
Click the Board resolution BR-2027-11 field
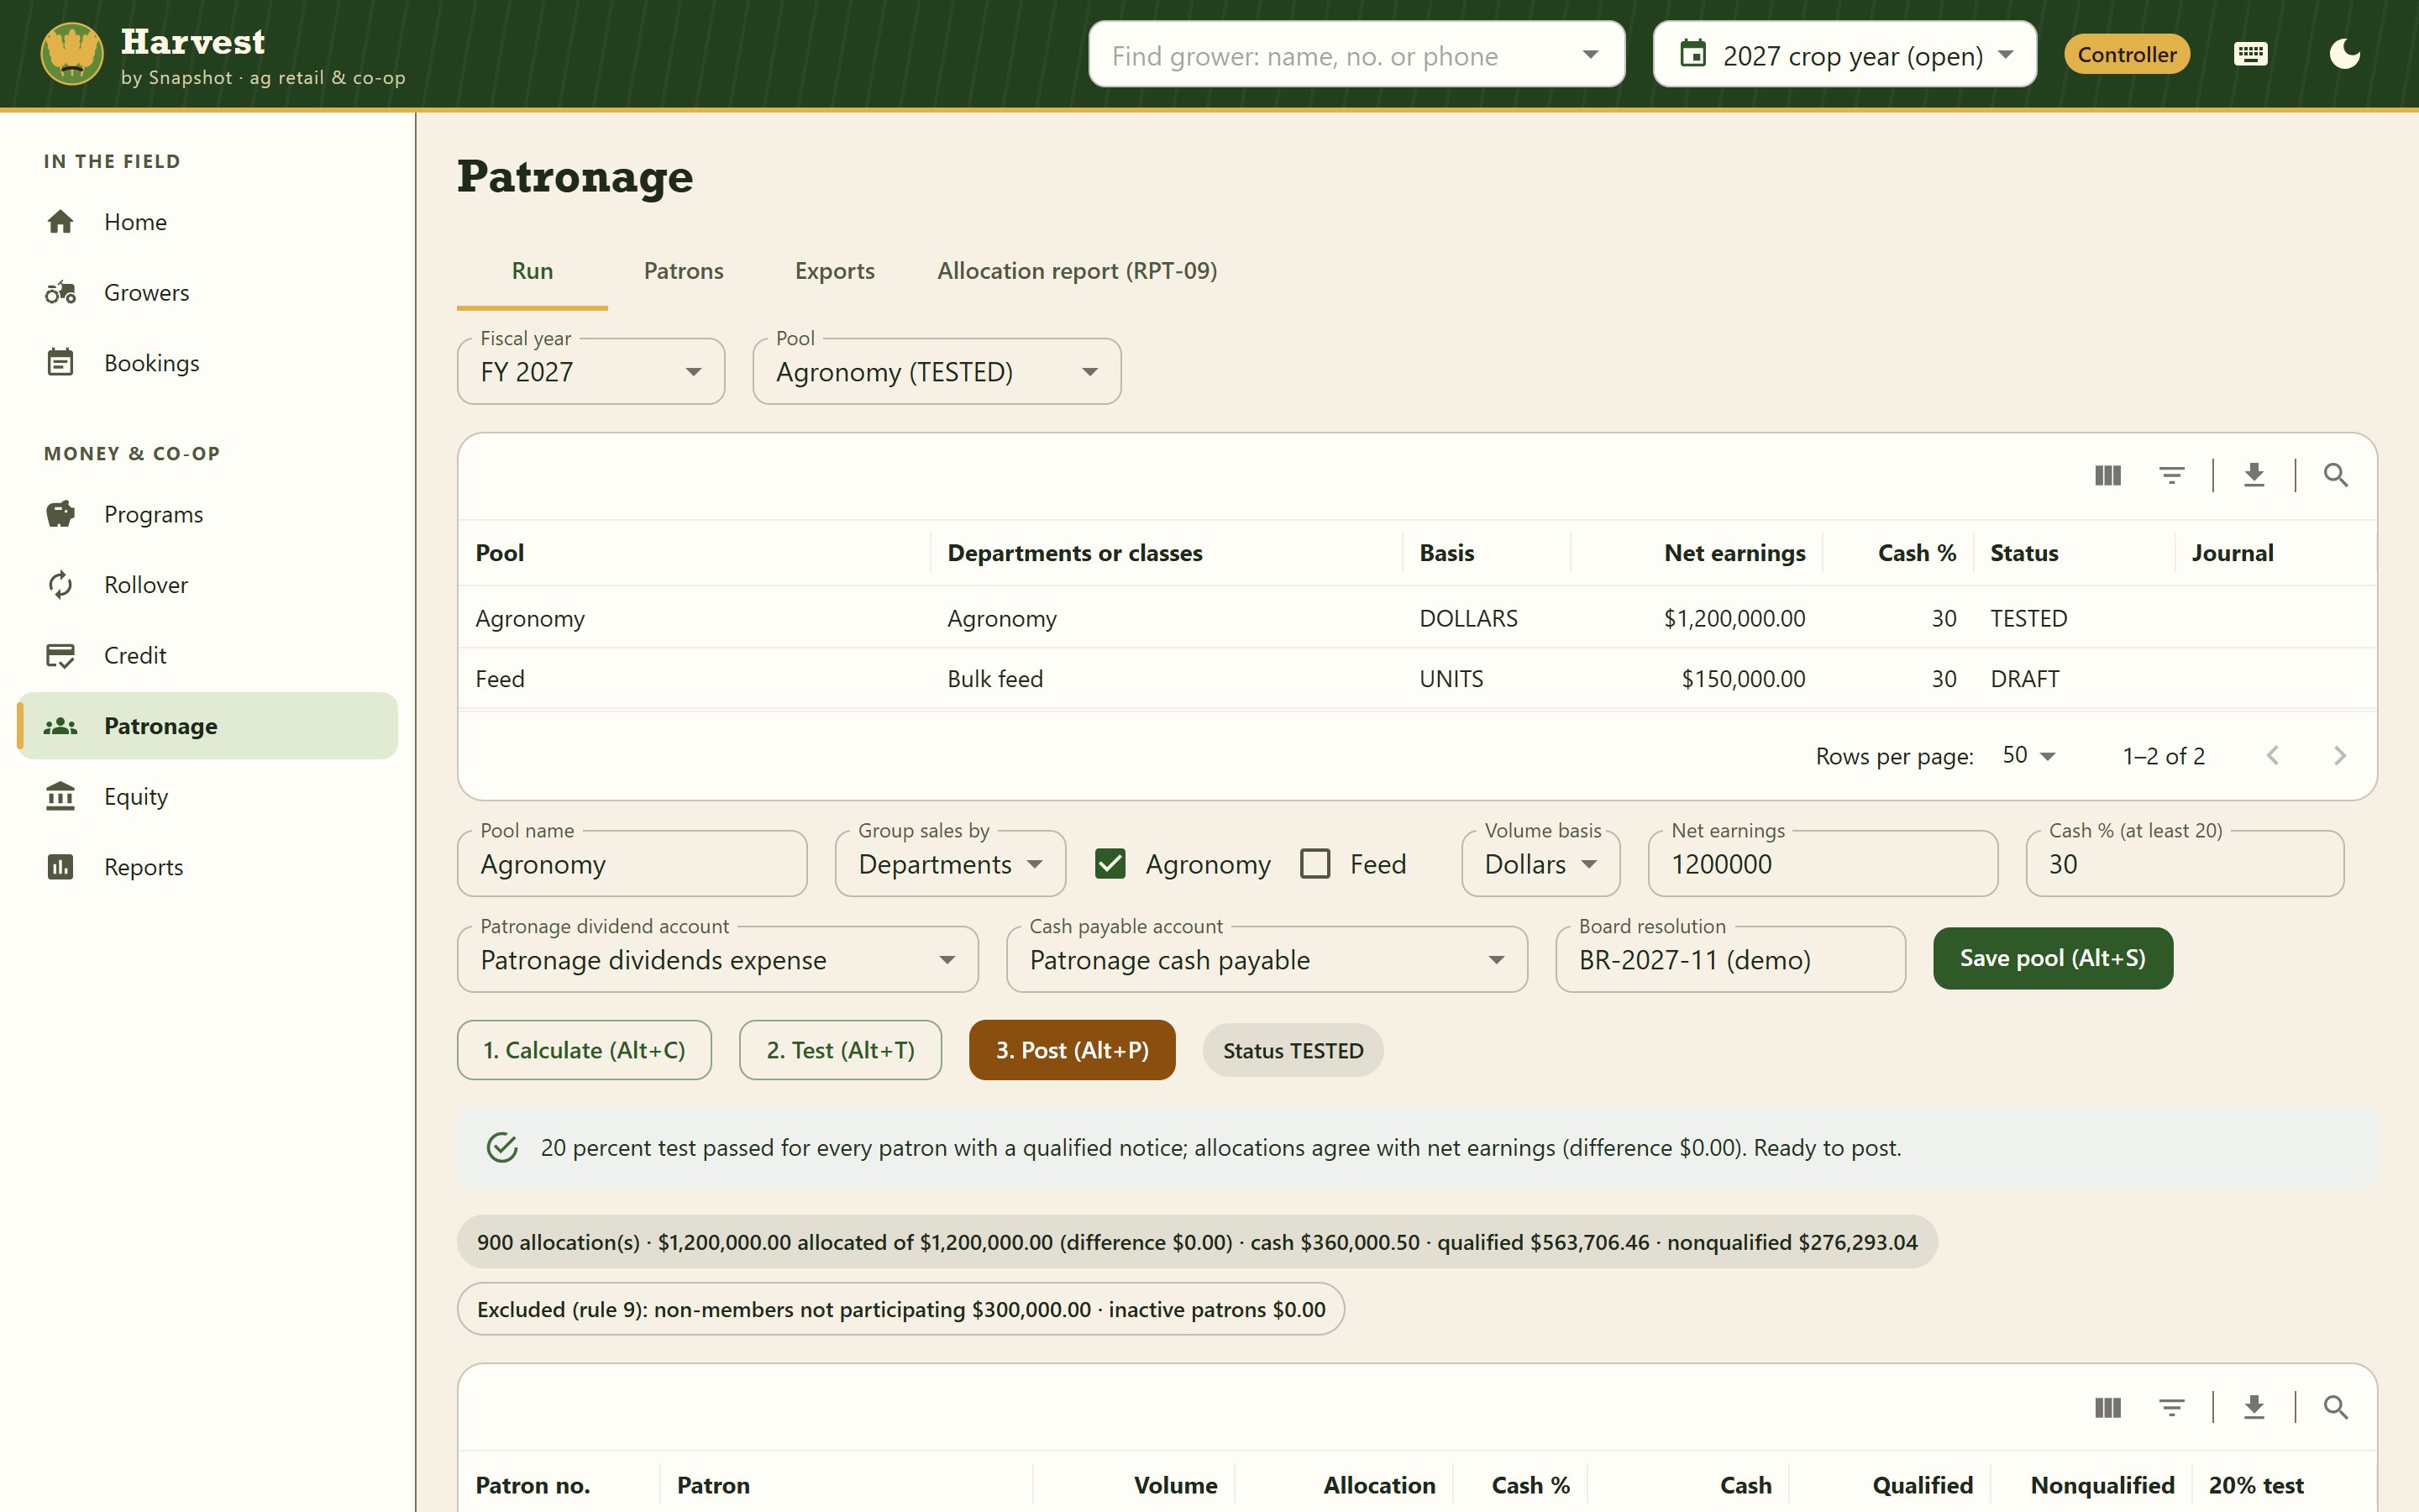tap(1730, 960)
